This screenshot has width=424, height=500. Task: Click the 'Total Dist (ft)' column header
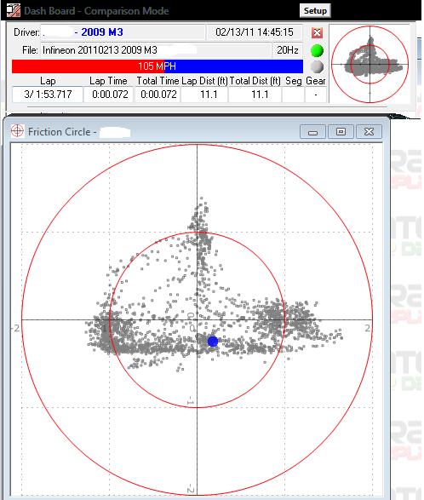255,81
